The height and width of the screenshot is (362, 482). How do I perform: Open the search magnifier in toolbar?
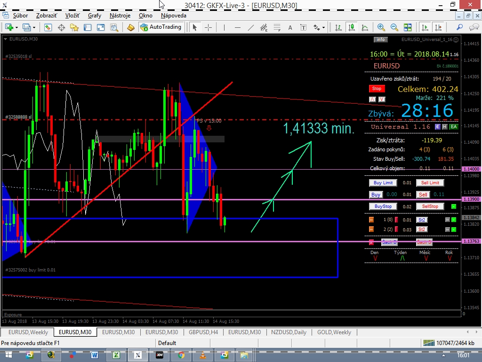pos(459,27)
